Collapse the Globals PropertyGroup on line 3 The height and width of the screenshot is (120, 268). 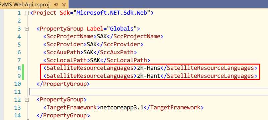pyautogui.click(x=27, y=29)
